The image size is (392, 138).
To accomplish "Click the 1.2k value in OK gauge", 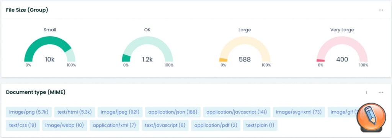I will pos(147,59).
